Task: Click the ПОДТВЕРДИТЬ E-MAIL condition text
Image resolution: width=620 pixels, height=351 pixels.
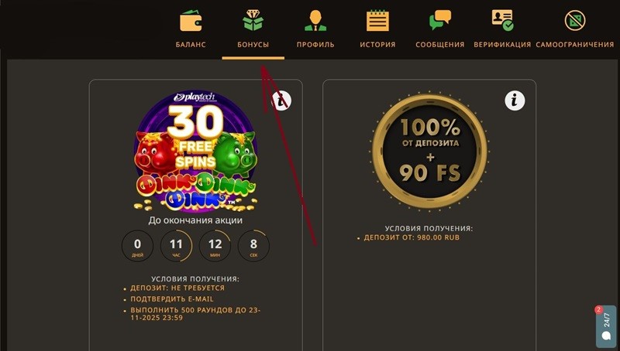Action: click(172, 299)
